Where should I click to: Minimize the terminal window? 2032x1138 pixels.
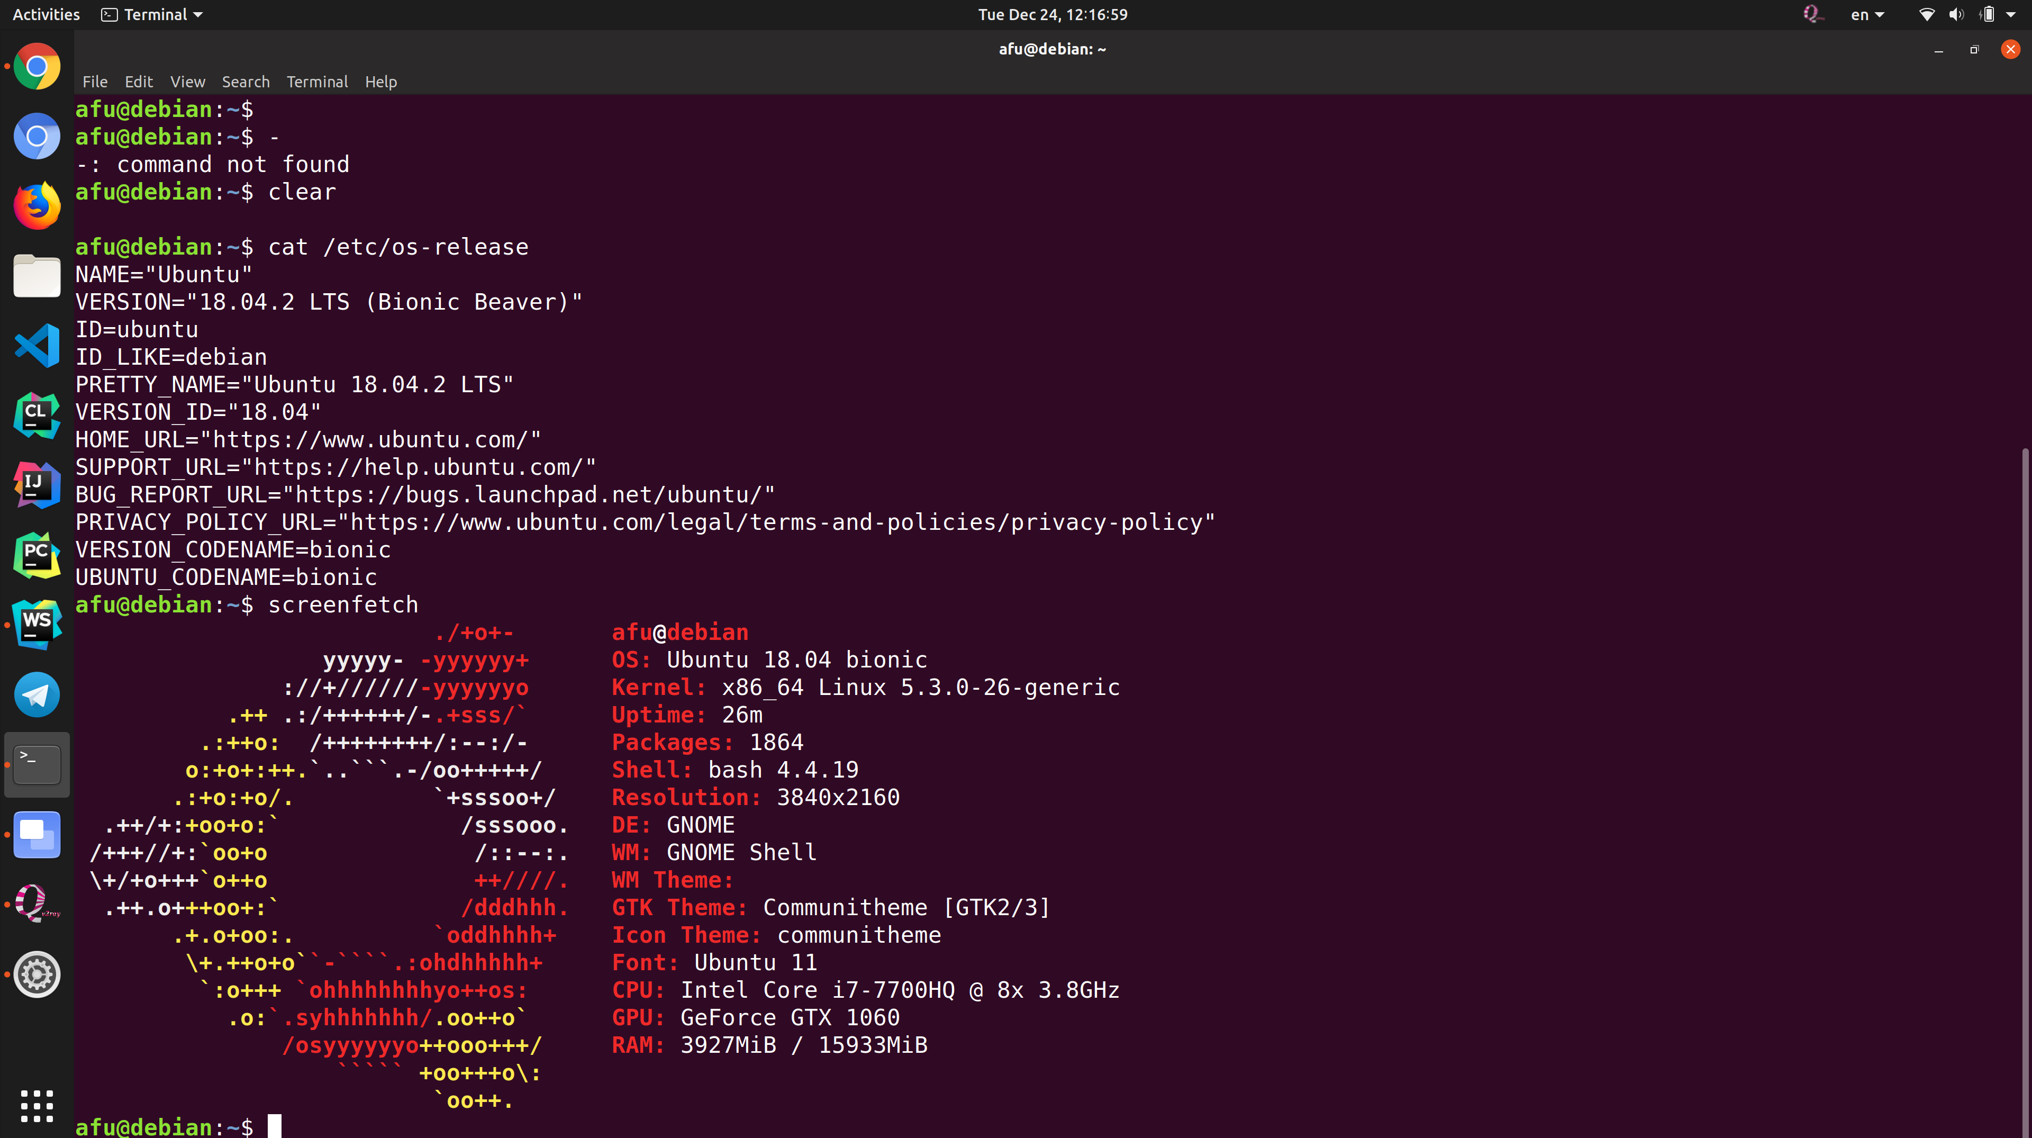point(1938,50)
